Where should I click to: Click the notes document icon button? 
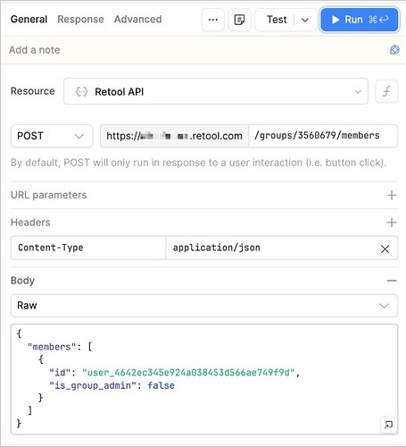[x=239, y=20]
